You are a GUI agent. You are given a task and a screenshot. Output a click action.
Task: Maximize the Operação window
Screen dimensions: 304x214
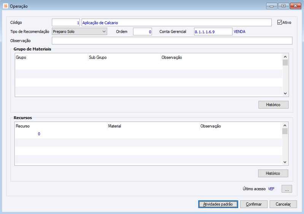tap(283, 6)
